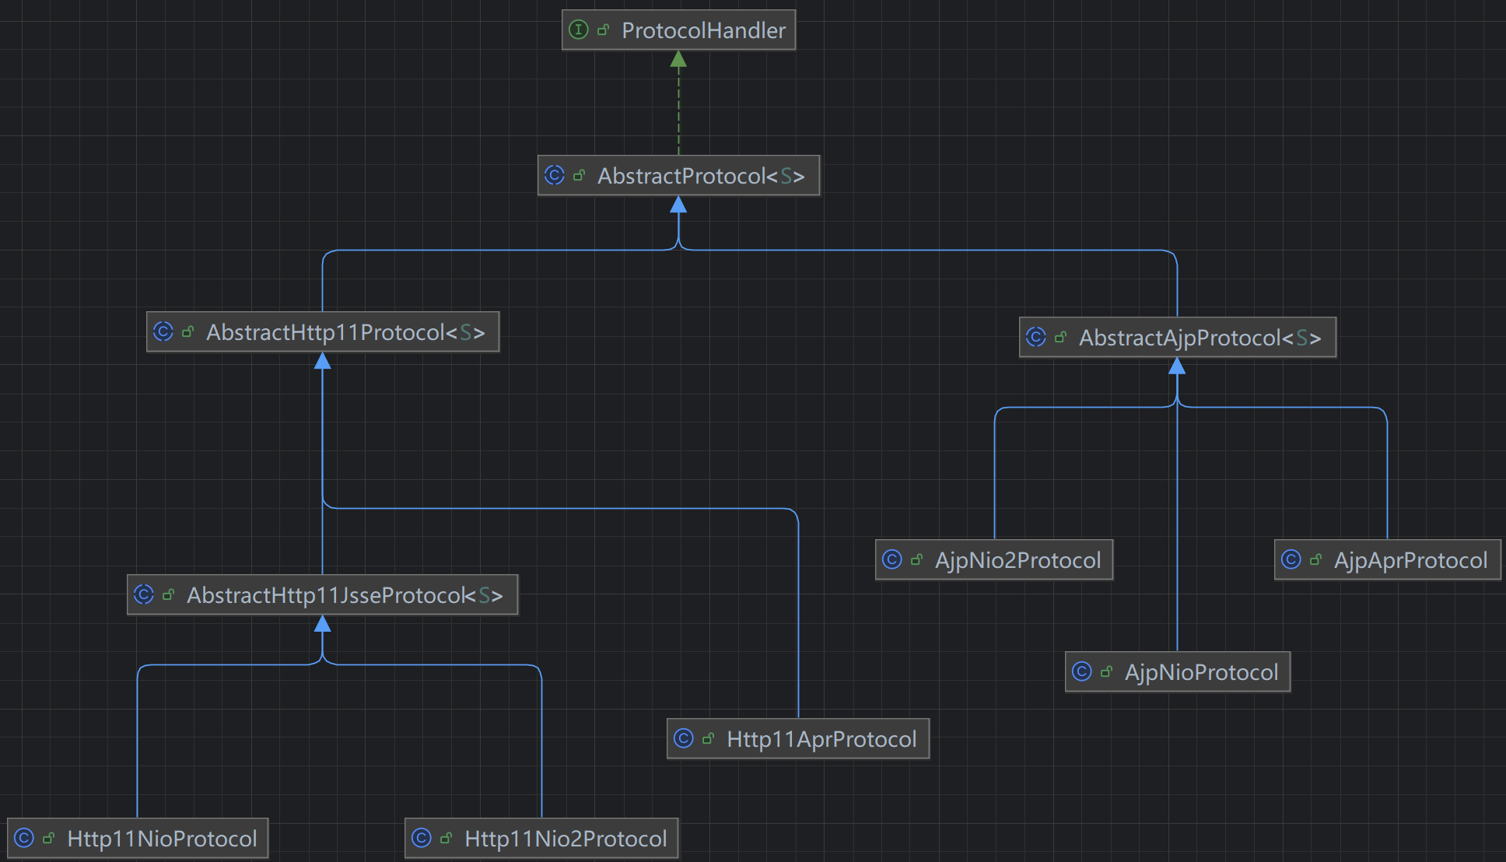Click class icon of AbstractHttp11Protocol<S> node
Screen dimensions: 1506x862
pyautogui.click(x=163, y=332)
